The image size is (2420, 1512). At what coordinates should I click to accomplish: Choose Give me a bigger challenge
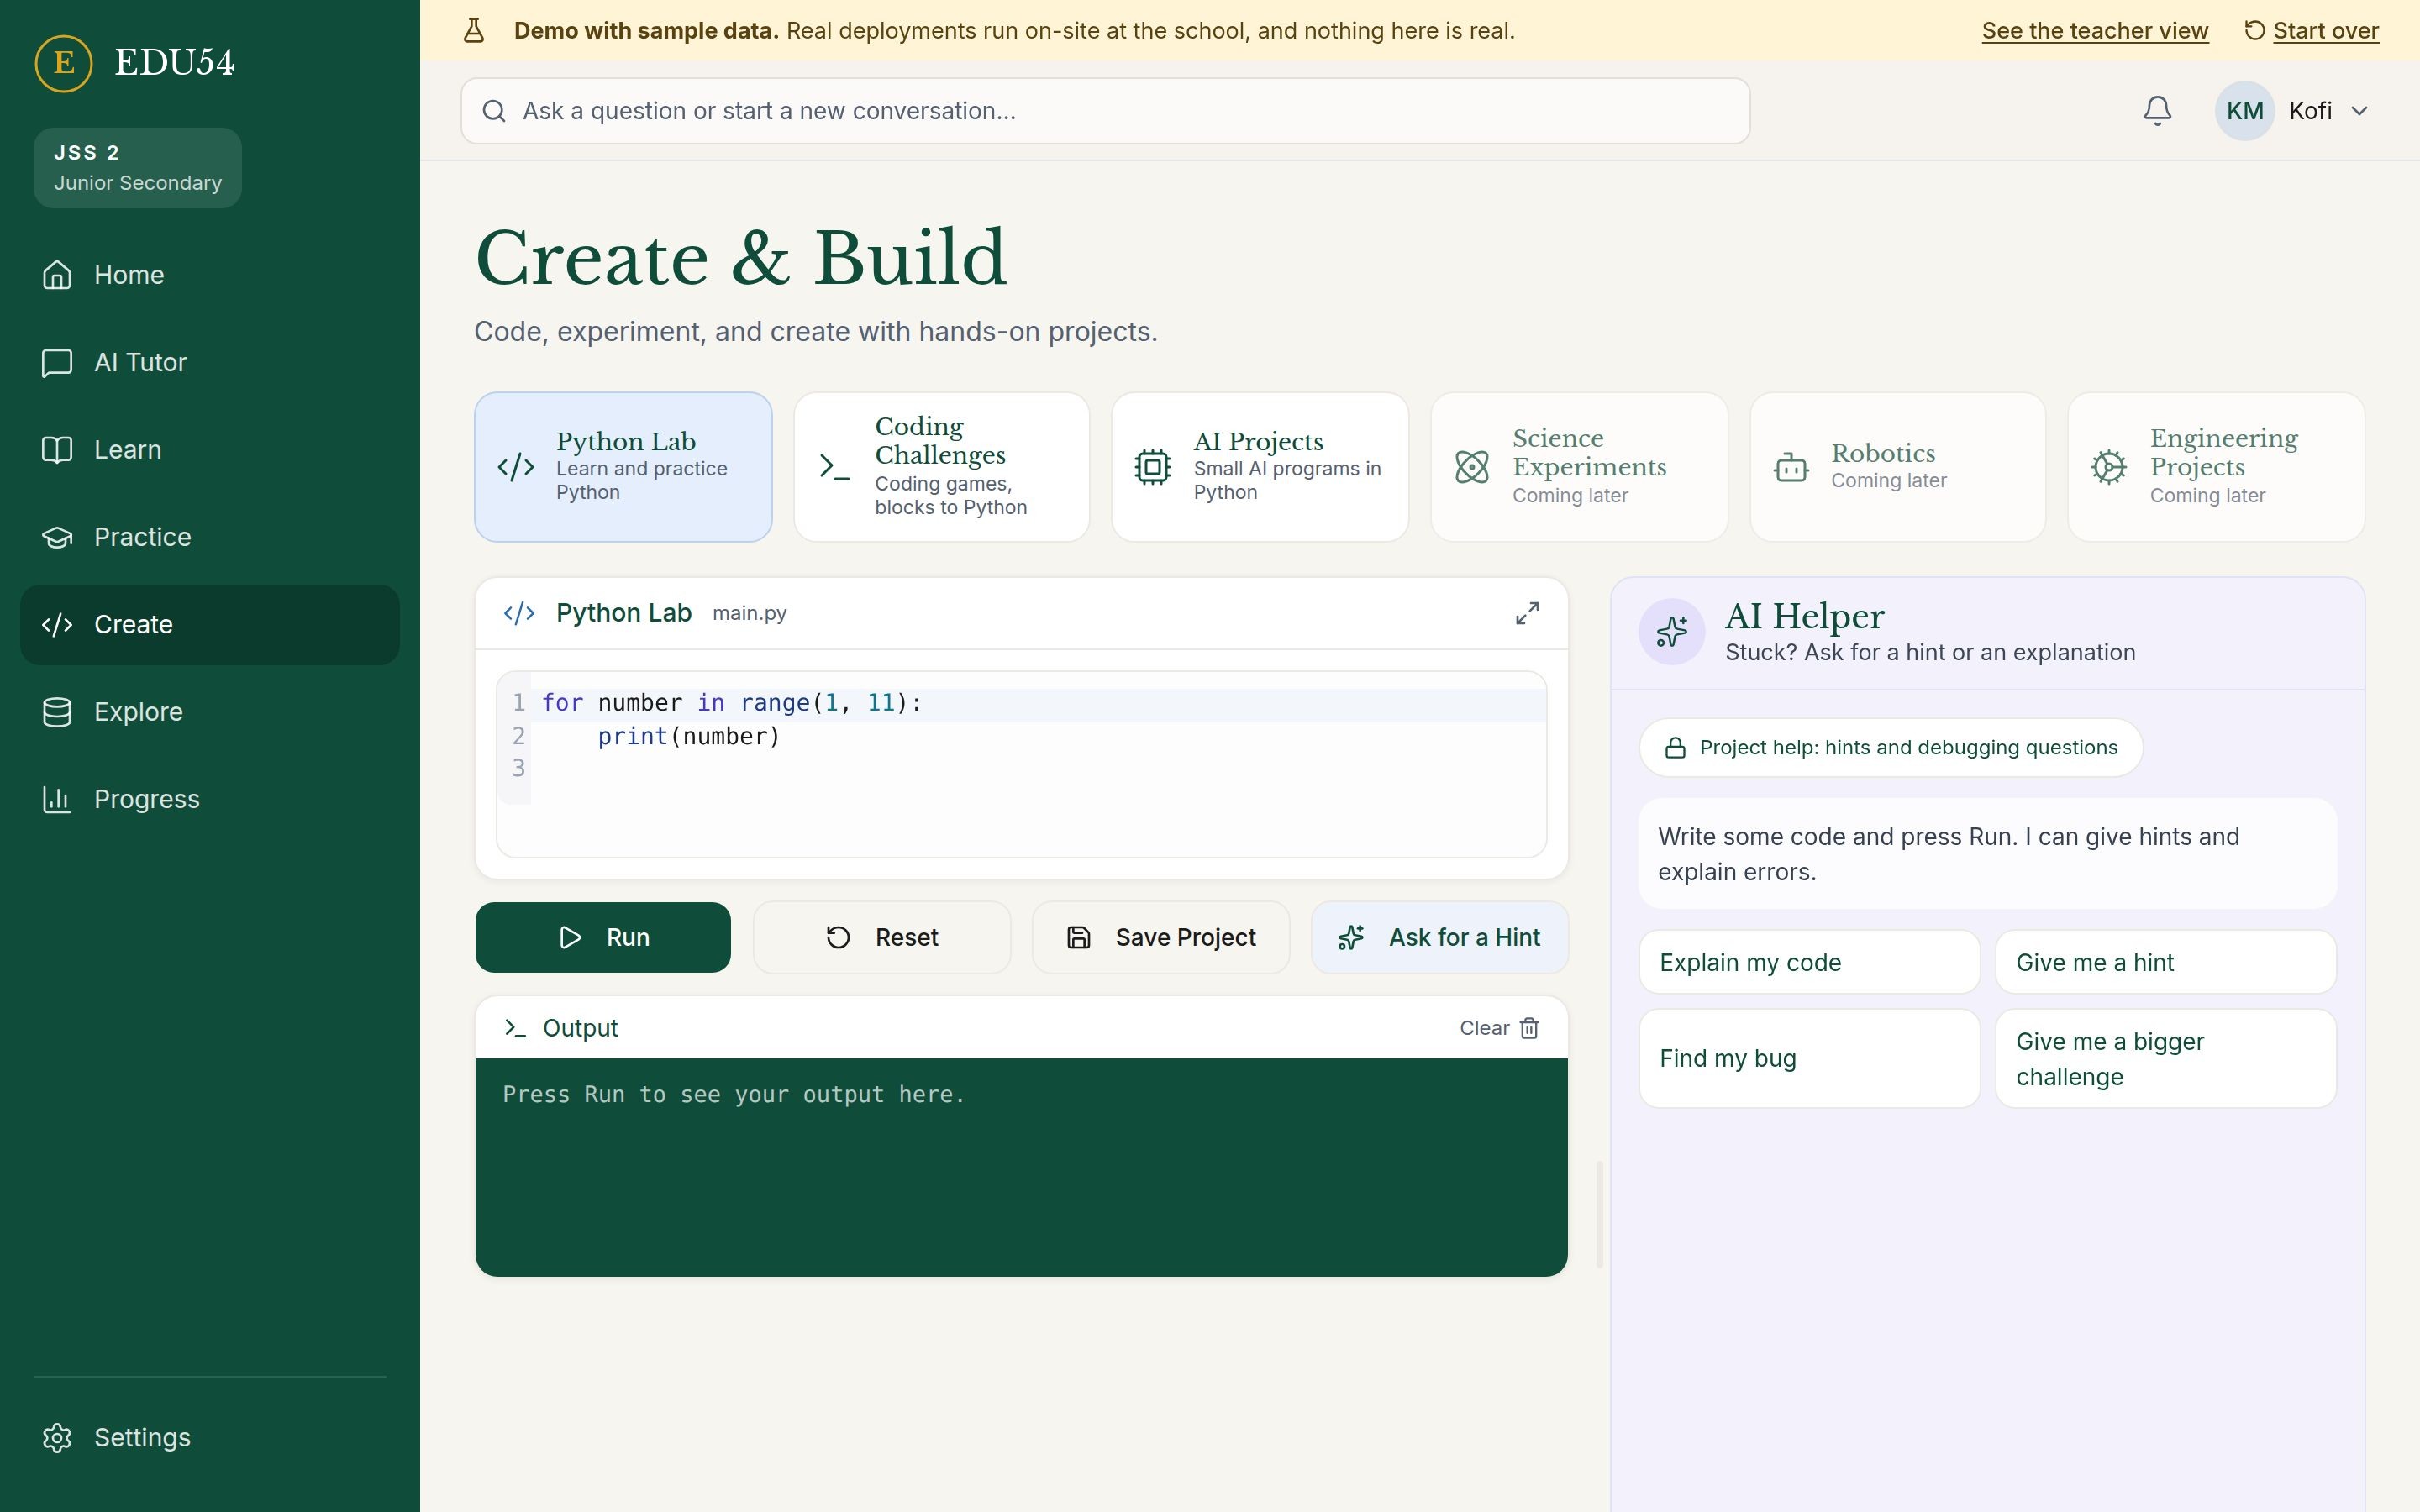pos(2165,1058)
